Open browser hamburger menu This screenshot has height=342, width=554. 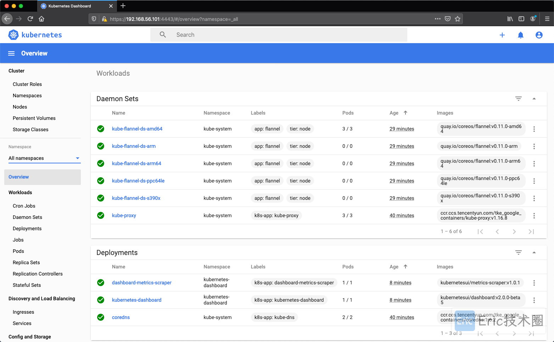coord(547,19)
